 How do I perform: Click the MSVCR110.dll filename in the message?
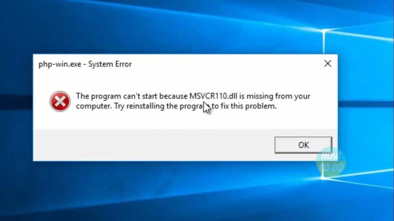[213, 96]
